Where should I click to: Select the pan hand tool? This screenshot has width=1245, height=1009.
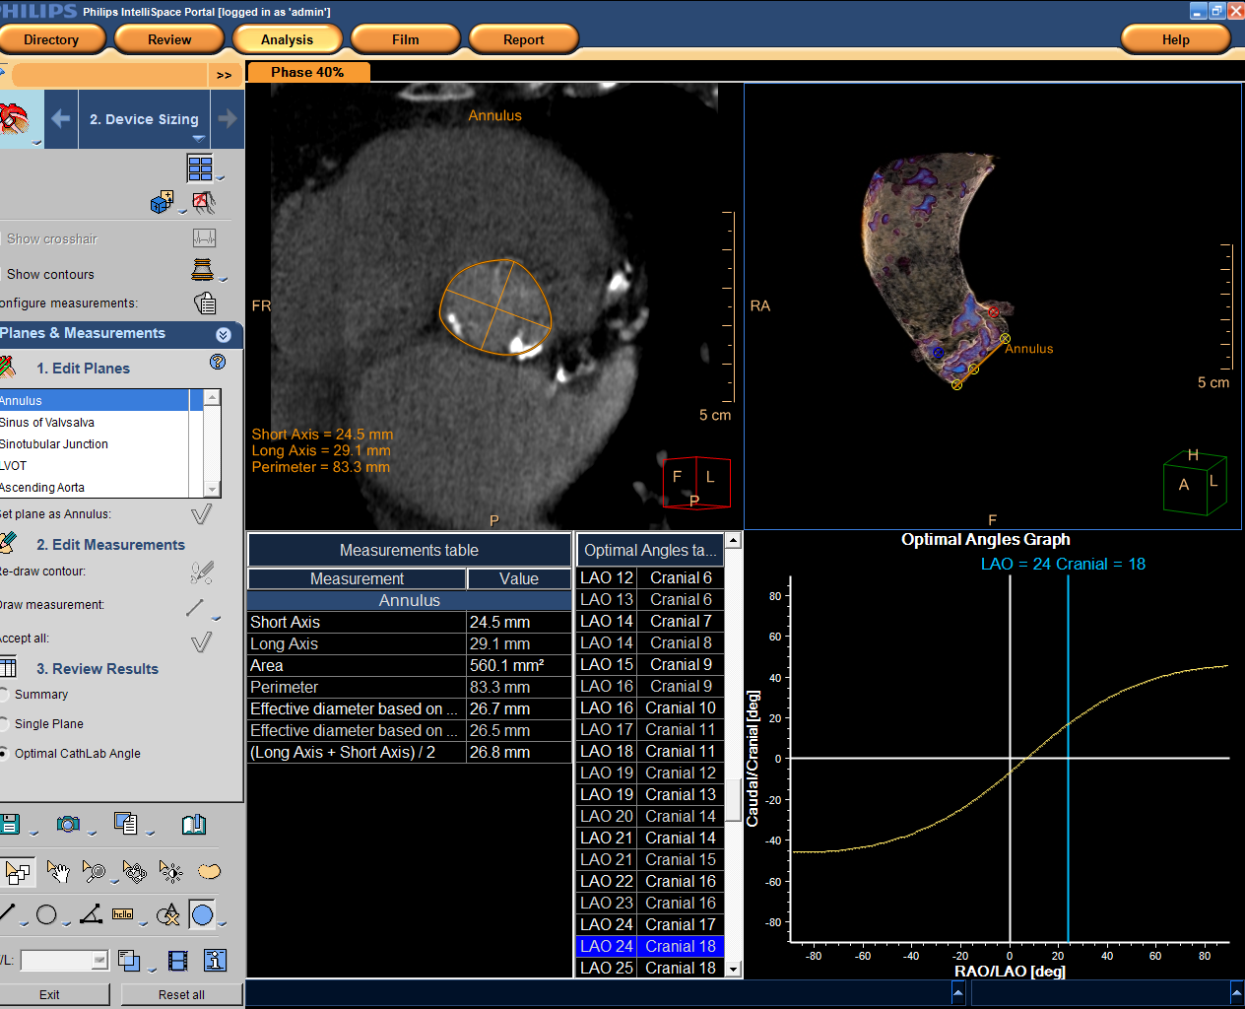(x=57, y=871)
